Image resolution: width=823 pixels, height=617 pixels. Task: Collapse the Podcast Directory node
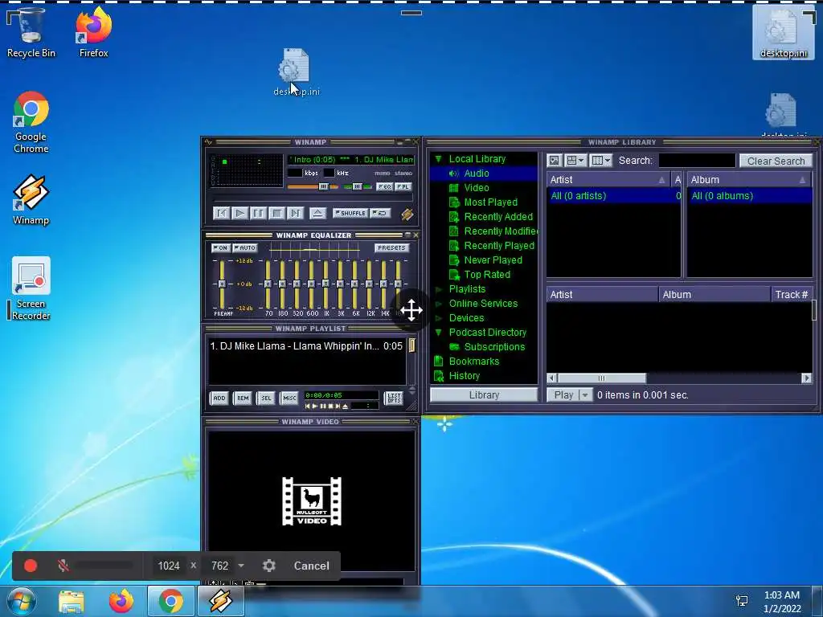[x=439, y=333]
